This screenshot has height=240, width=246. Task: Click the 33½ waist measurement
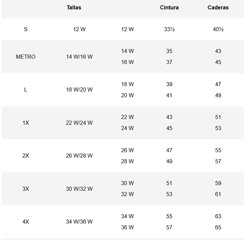(x=169, y=29)
